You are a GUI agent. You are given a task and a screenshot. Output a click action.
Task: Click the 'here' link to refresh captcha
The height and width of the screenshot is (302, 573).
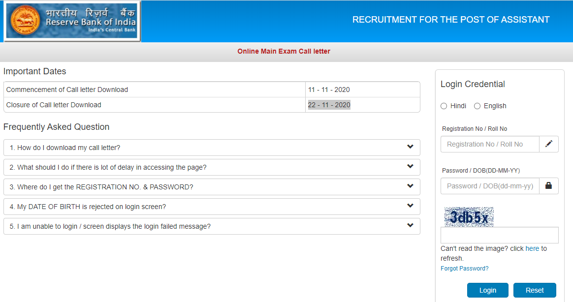[x=532, y=248]
